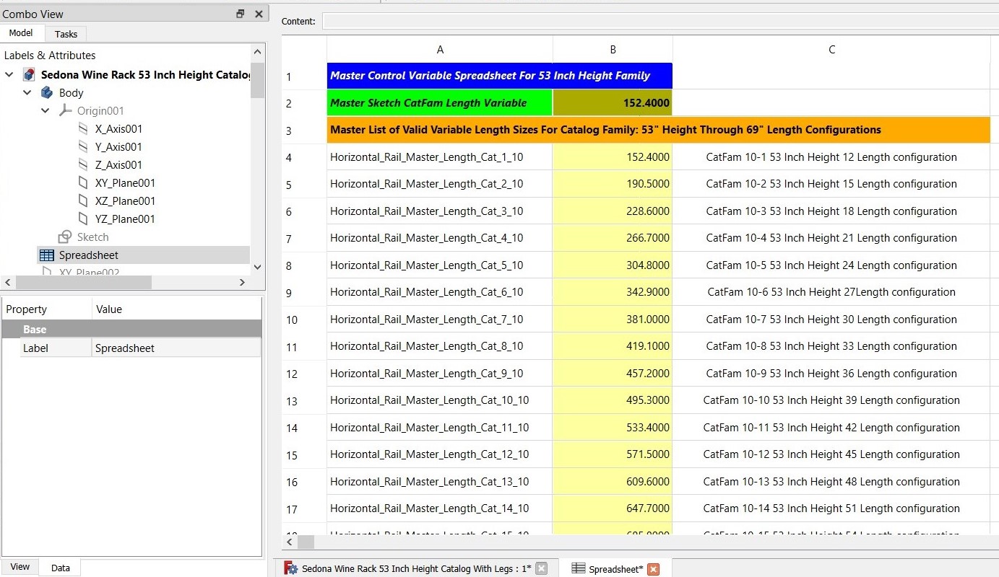The image size is (999, 577).
Task: Select green Master Sketch CatFam Length Variable cell
Action: 440,102
